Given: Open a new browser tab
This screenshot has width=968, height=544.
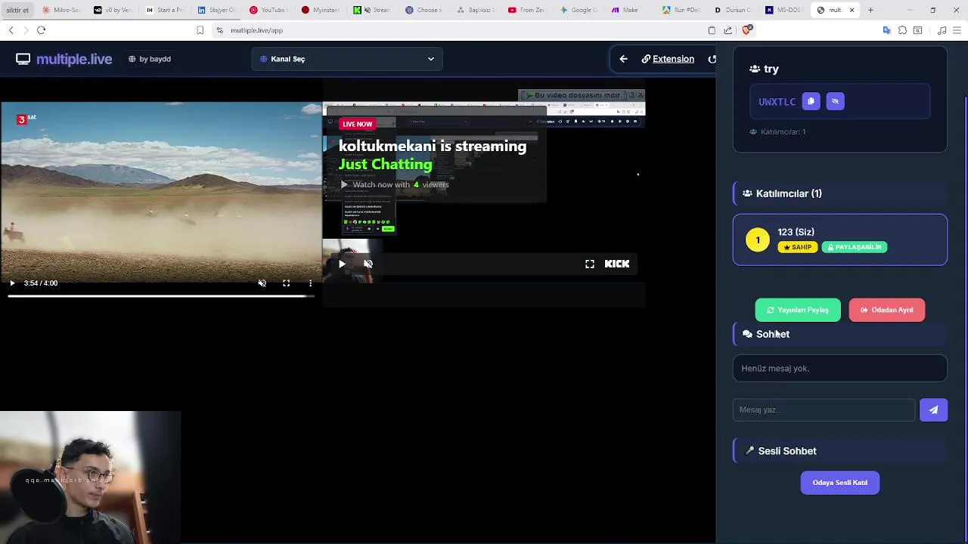Looking at the screenshot, I should click(870, 10).
